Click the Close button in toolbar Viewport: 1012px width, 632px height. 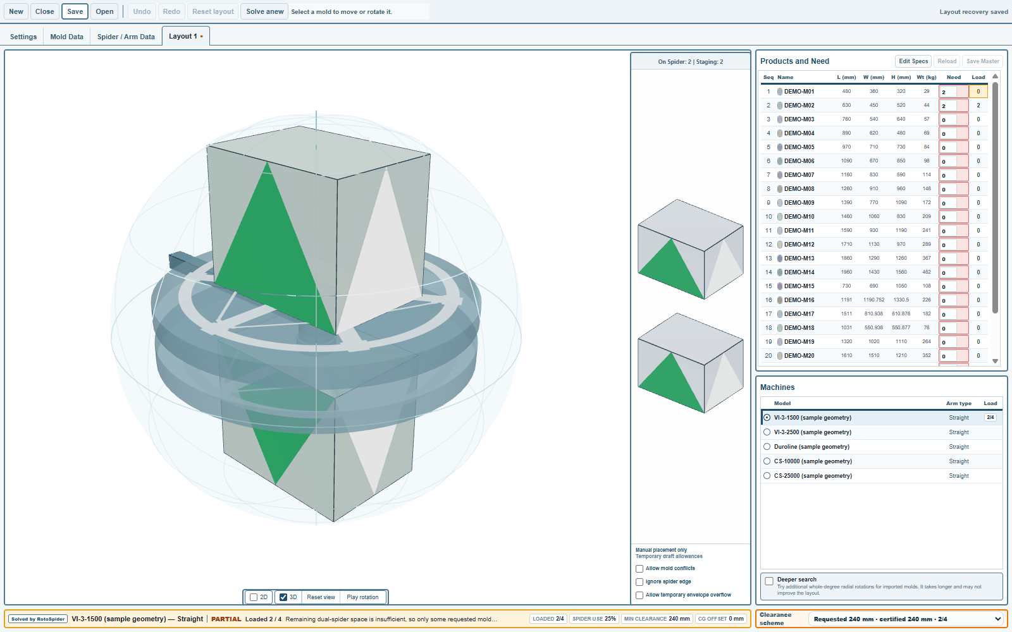pyautogui.click(x=44, y=11)
